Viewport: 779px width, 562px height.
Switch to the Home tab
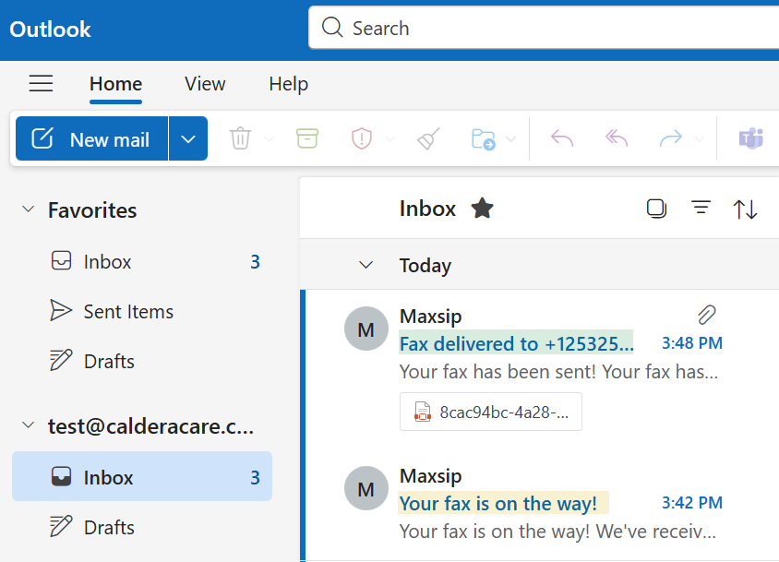click(115, 83)
